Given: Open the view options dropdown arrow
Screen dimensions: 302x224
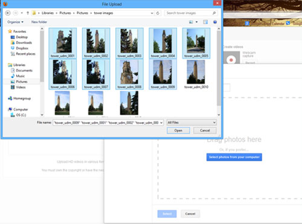Looking at the screenshot, I should click(x=197, y=22).
